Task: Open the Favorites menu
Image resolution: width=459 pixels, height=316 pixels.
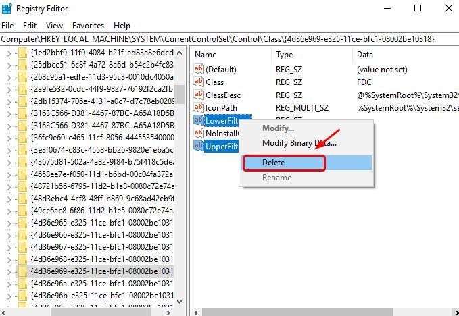Action: (88, 26)
